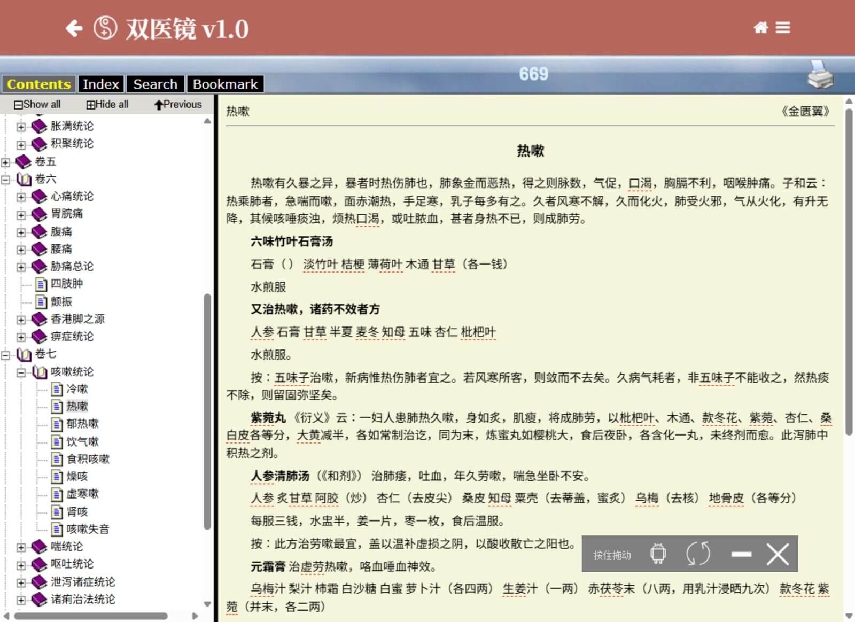This screenshot has width=855, height=622.
Task: Open the 郁热嗽 page in tree
Action: (x=82, y=424)
